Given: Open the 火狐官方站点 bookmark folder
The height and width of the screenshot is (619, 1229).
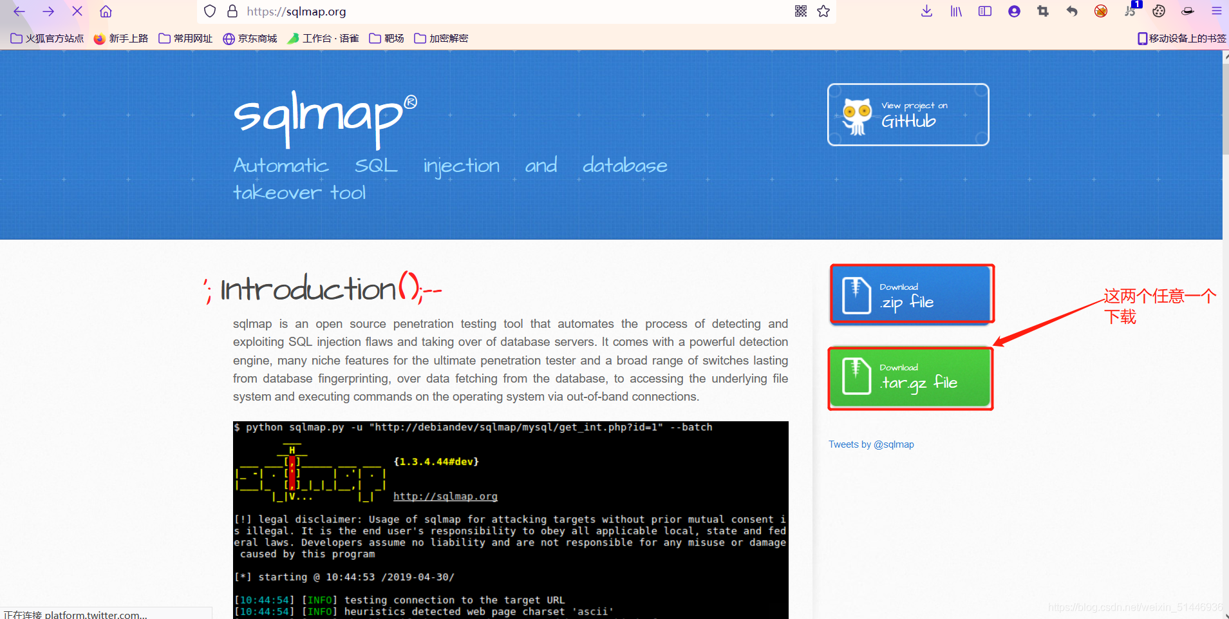Looking at the screenshot, I should point(47,39).
